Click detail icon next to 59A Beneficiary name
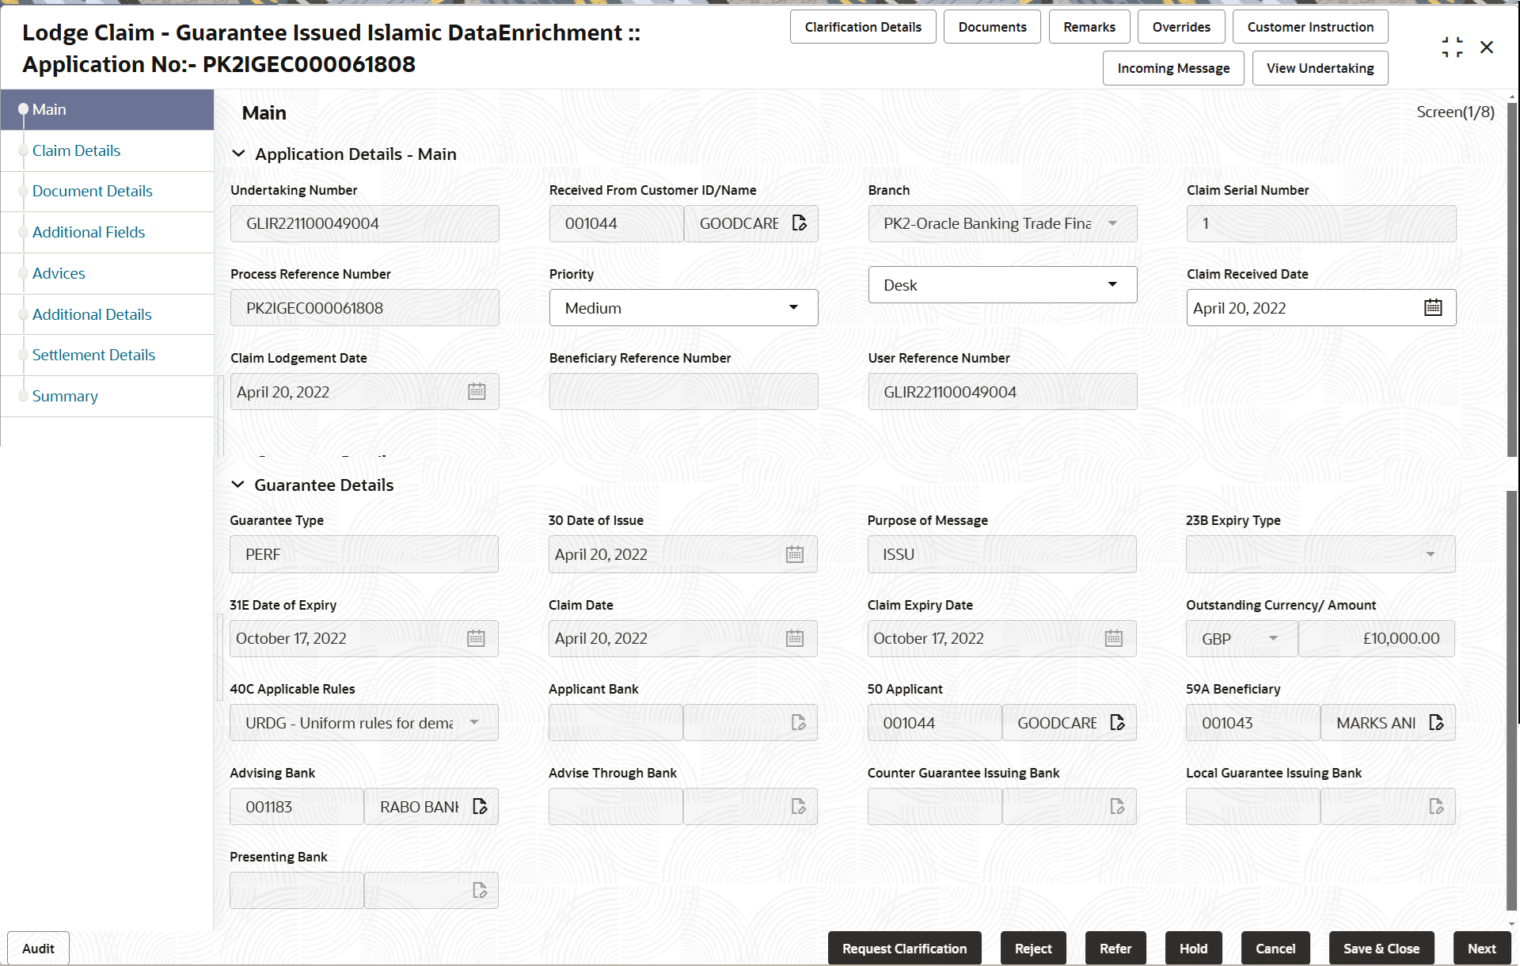 (1436, 723)
